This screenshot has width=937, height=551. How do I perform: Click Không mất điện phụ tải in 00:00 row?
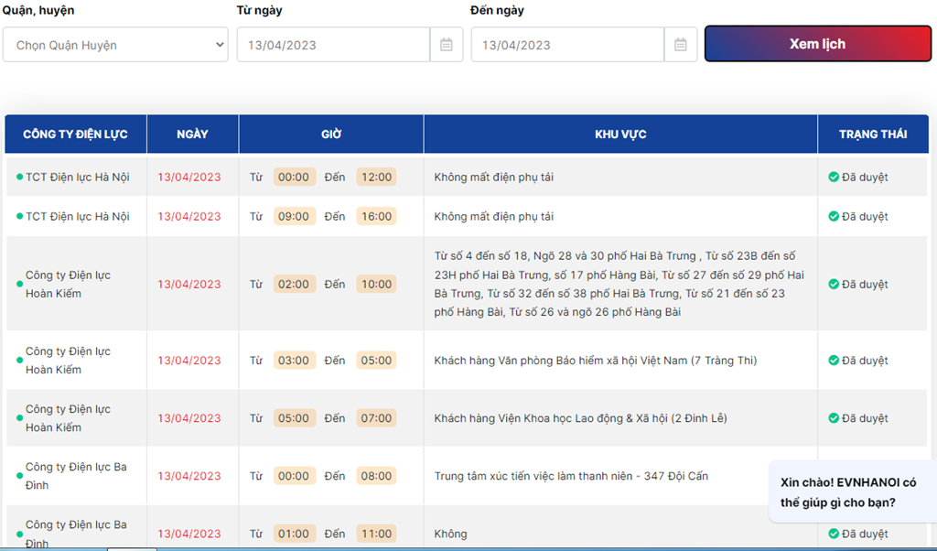pos(493,177)
